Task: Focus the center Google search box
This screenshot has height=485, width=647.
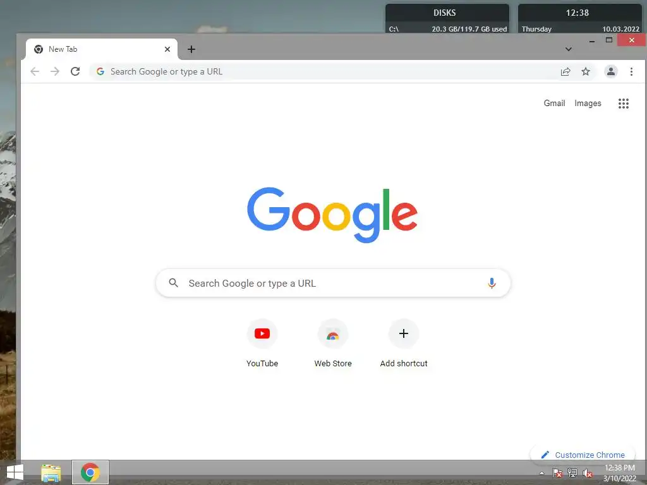Action: coord(333,283)
